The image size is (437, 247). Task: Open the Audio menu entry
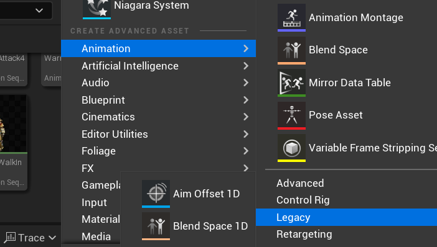pos(158,83)
